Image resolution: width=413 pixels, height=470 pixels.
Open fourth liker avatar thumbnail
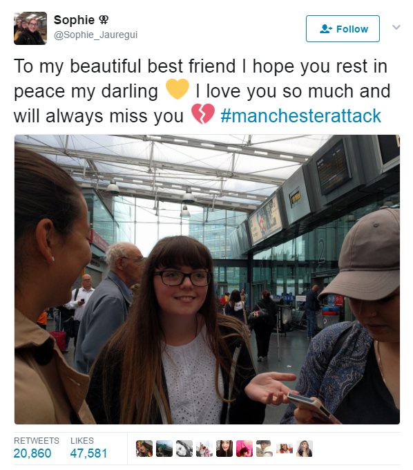[x=204, y=449]
